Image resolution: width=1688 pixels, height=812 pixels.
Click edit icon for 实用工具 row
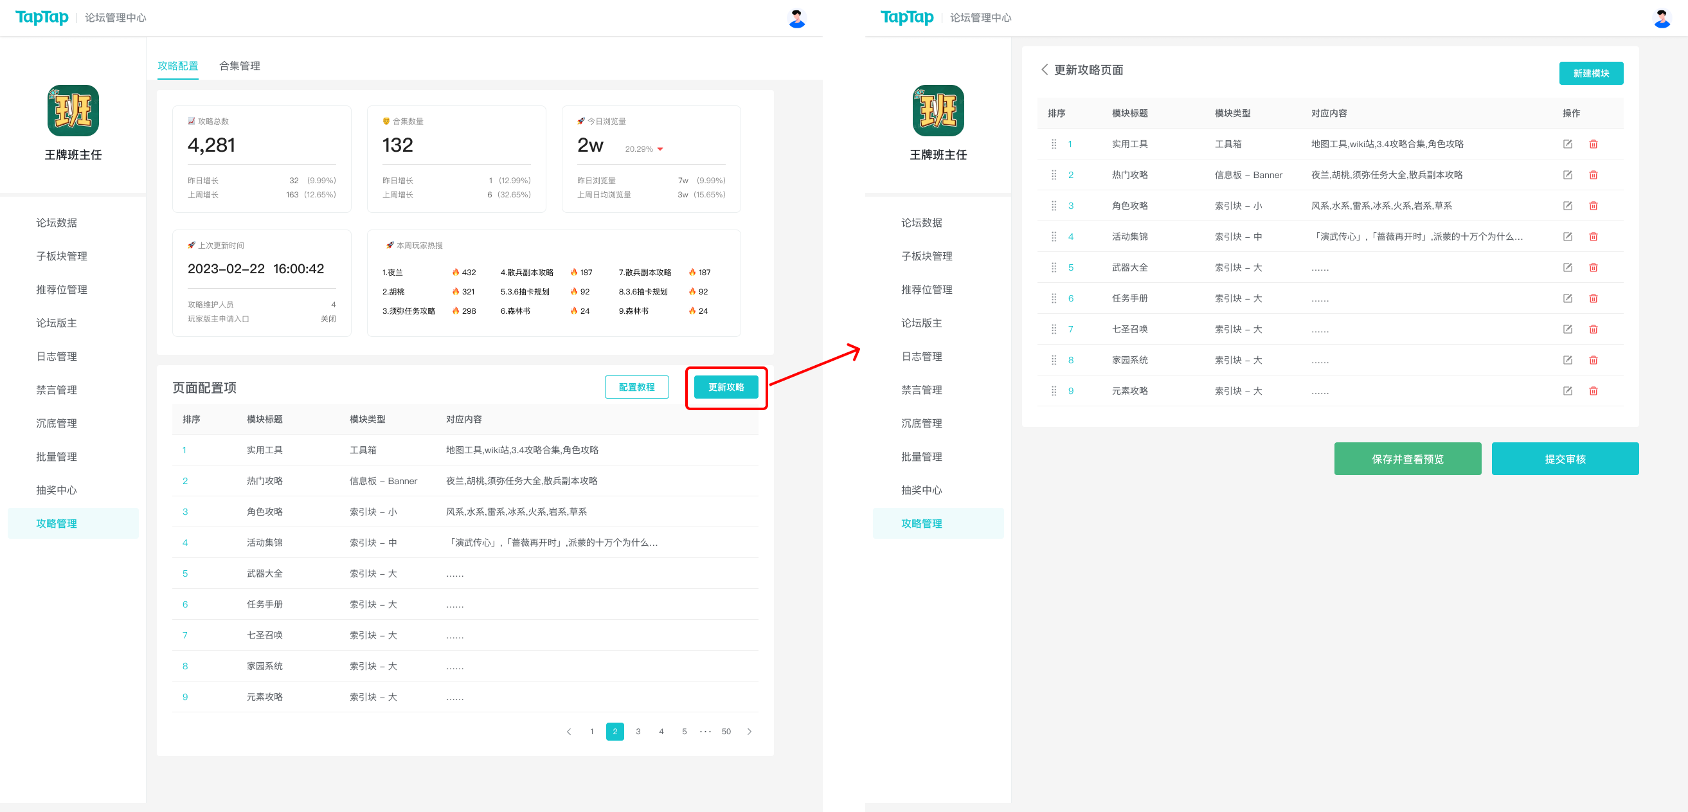(1567, 144)
